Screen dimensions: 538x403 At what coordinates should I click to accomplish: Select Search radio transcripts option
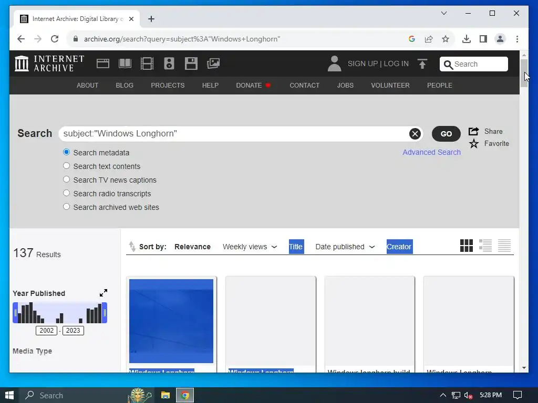point(67,193)
